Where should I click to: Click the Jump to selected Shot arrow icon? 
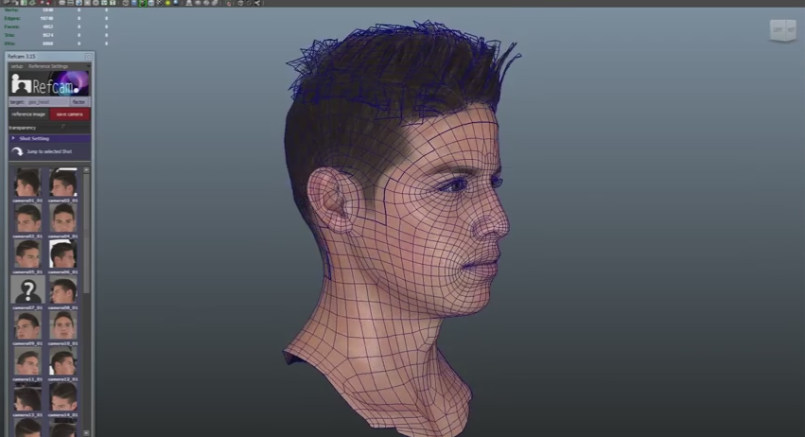click(17, 151)
